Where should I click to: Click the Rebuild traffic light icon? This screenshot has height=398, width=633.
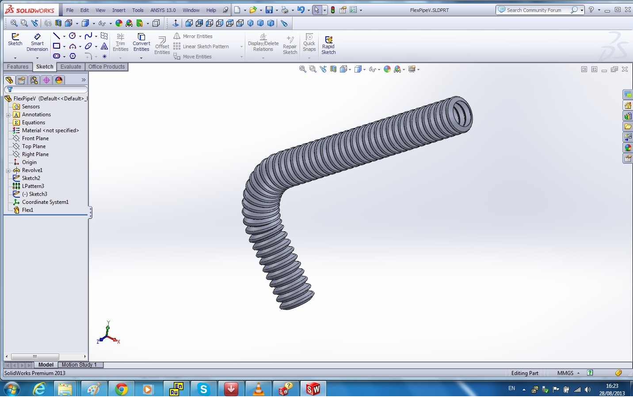coord(333,10)
